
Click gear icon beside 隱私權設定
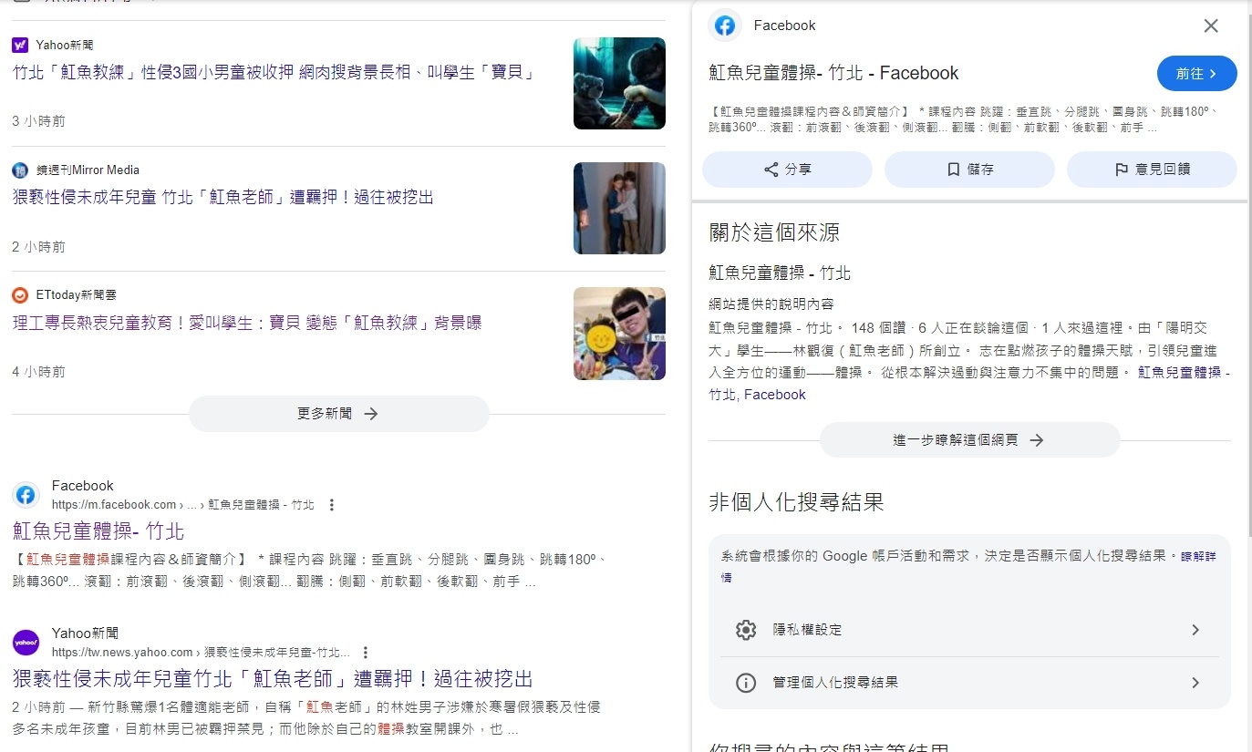[x=746, y=630]
